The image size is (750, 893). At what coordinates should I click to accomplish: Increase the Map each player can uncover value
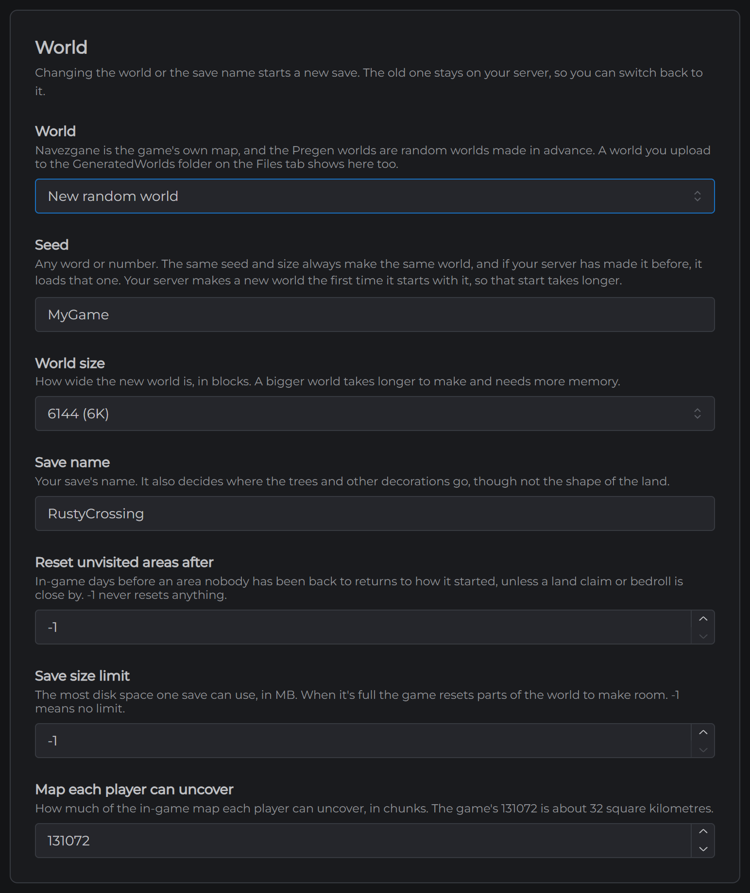[703, 832]
